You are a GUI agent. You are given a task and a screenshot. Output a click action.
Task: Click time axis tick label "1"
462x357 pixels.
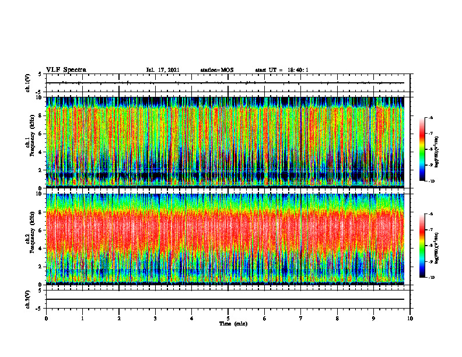click(82, 318)
